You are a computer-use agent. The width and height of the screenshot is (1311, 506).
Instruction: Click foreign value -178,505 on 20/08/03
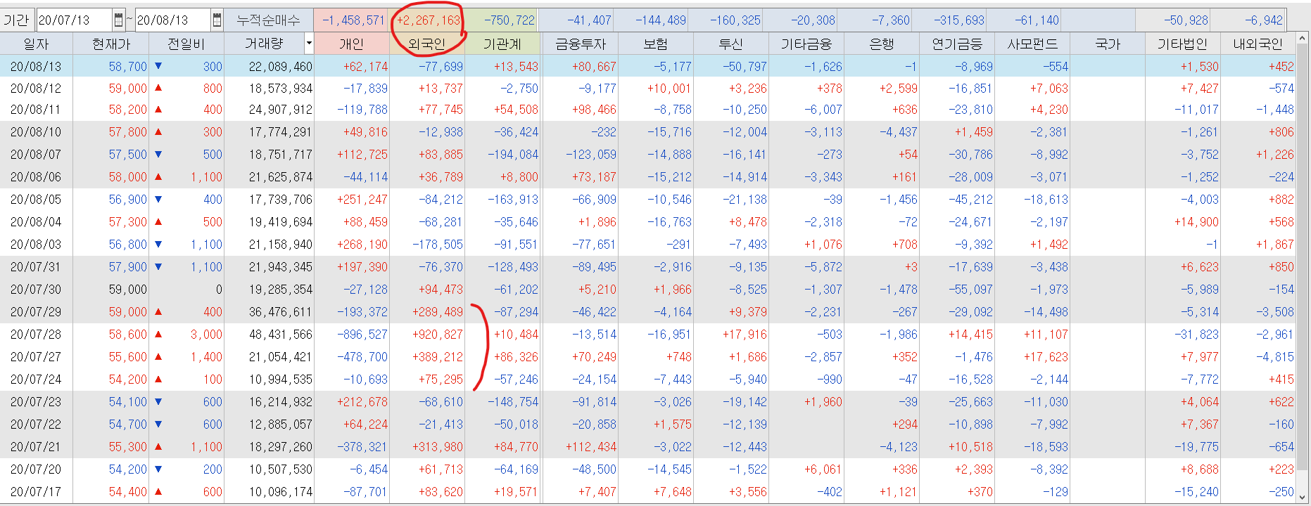click(x=438, y=245)
